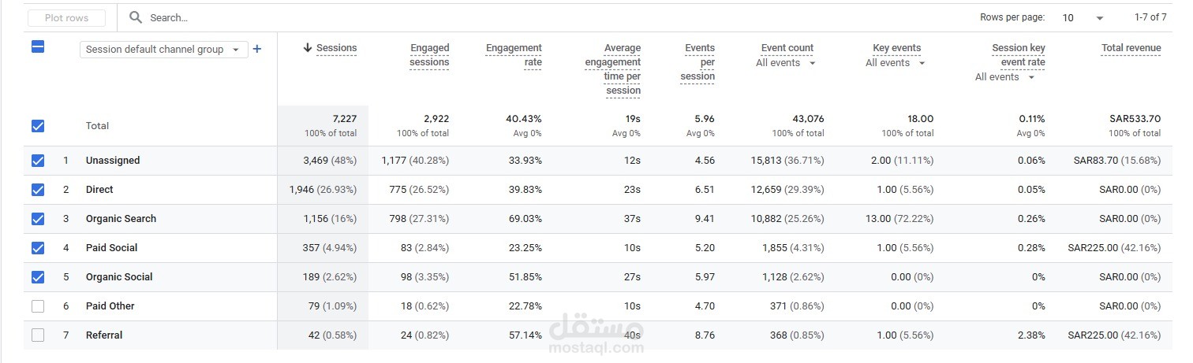Click into the Search input field
This screenshot has height=363, width=1193.
tap(316, 17)
